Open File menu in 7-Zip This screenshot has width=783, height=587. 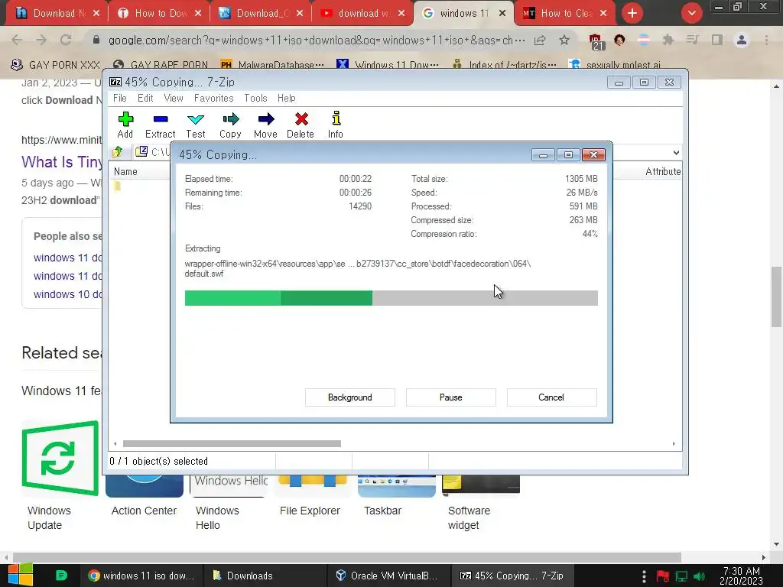120,99
